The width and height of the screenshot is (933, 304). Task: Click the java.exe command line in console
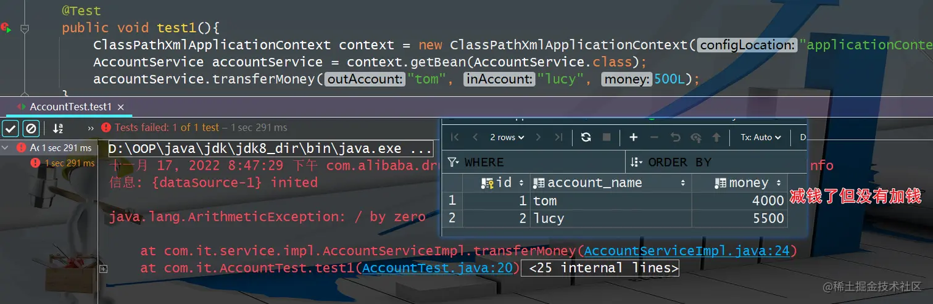click(270, 149)
